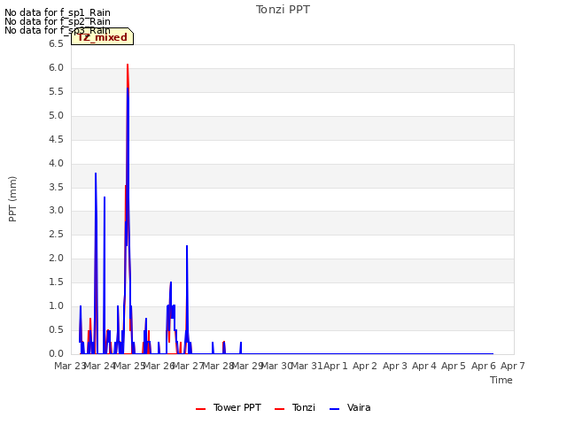Click the Apr 1 x-axis tick label
Viewport: 567px width, 425px height.
point(335,366)
